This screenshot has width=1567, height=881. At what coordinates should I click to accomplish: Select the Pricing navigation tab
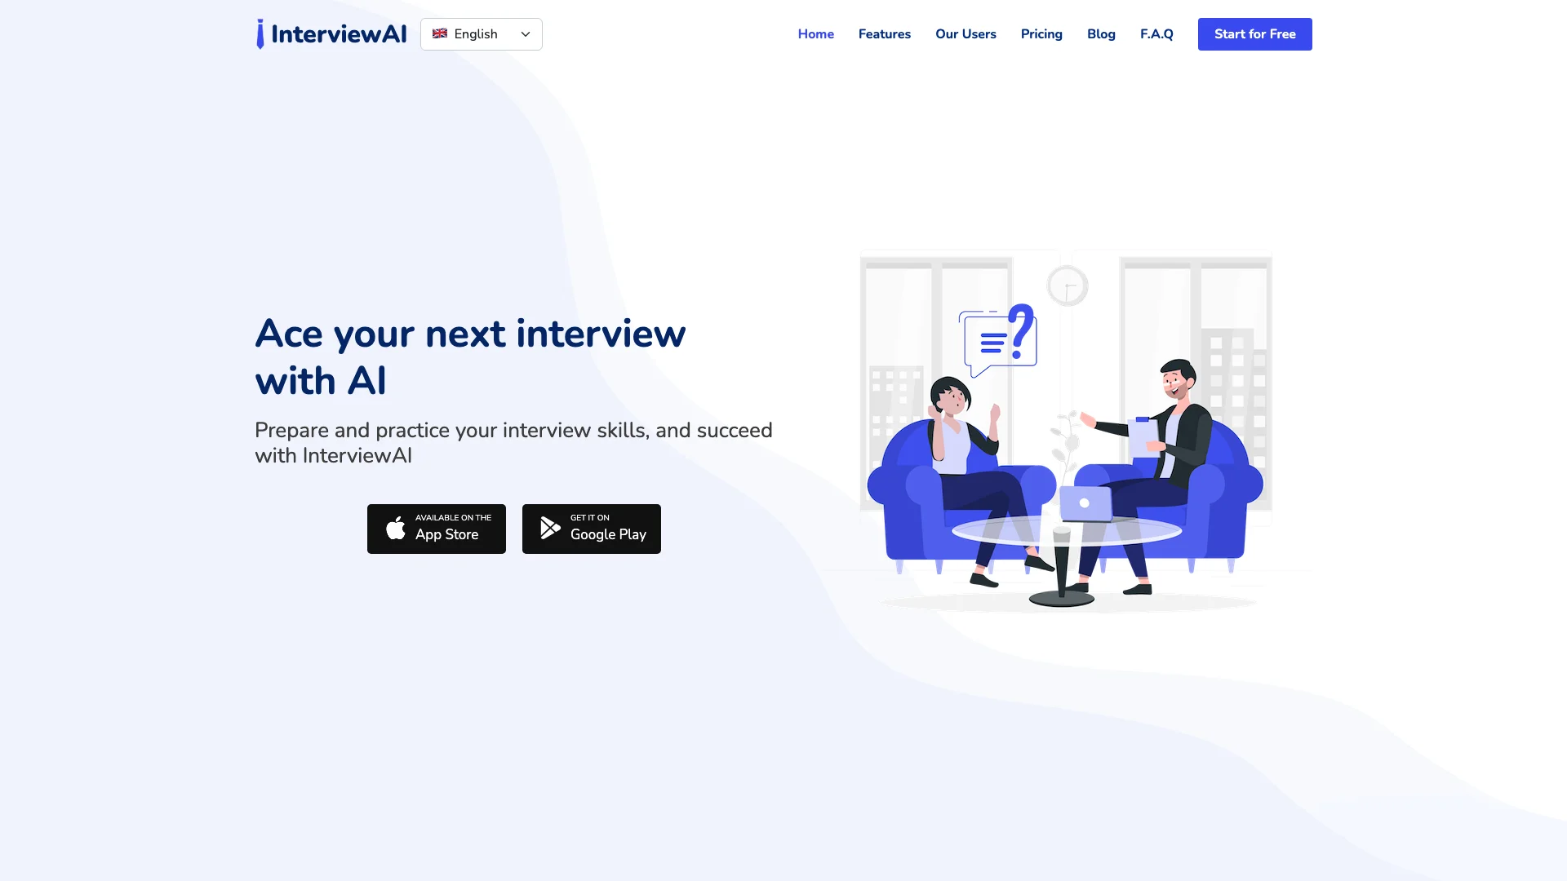tap(1041, 33)
